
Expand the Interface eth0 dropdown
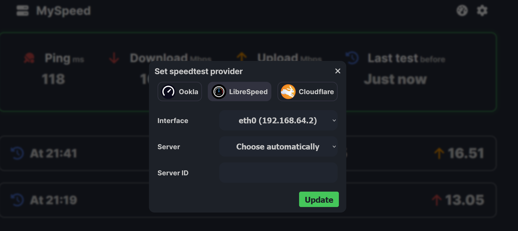tap(277, 121)
